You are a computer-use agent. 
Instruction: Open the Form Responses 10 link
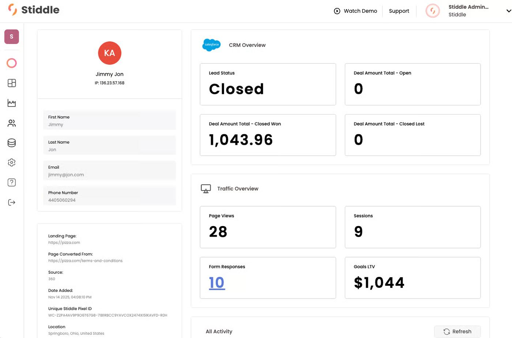[x=217, y=282]
